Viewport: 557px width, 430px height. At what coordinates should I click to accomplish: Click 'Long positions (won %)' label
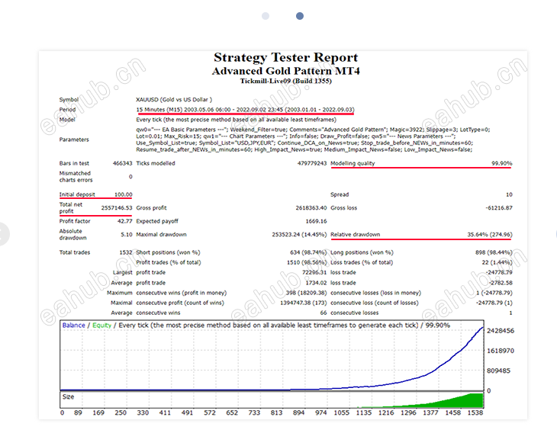click(x=362, y=252)
